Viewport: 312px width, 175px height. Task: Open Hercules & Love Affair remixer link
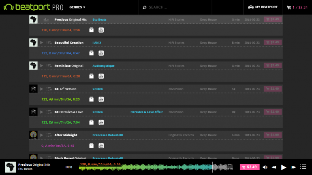click(x=147, y=112)
